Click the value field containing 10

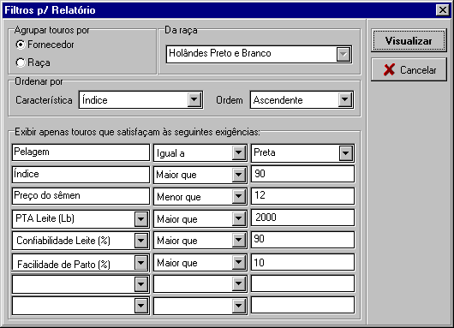[x=302, y=262]
